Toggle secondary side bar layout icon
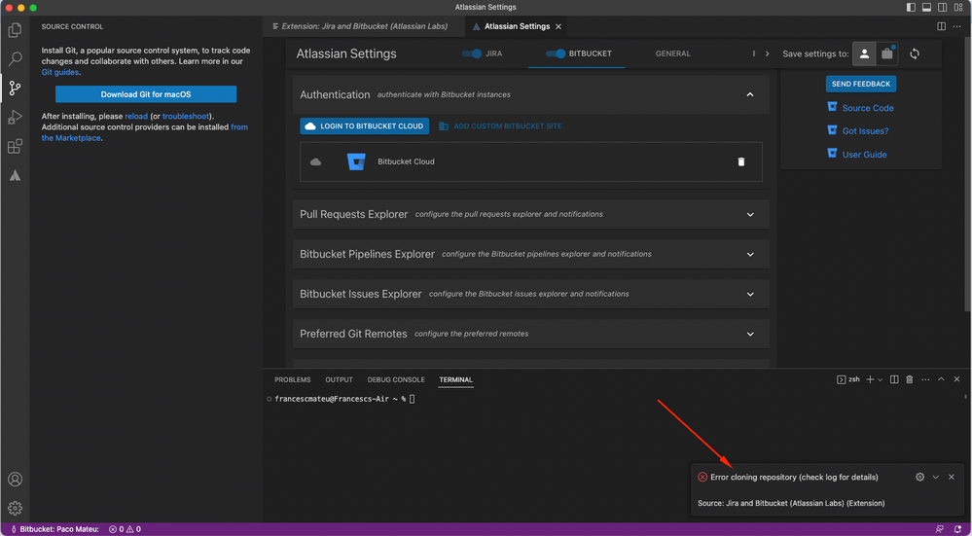 (x=942, y=8)
